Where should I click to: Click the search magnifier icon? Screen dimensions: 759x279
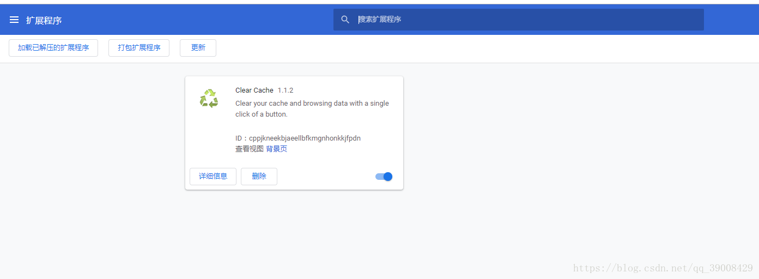[345, 20]
